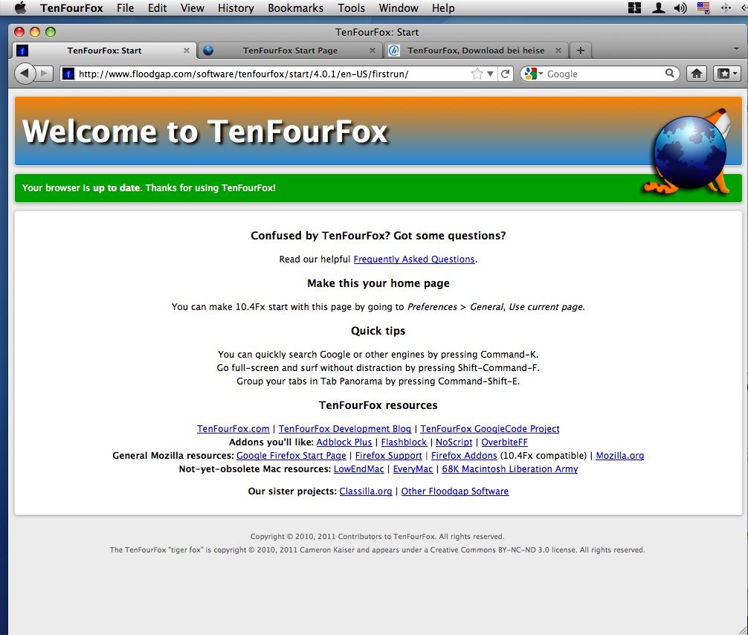Open the Spaces grid icon in menu bar
This screenshot has width=748, height=635.
(x=634, y=7)
